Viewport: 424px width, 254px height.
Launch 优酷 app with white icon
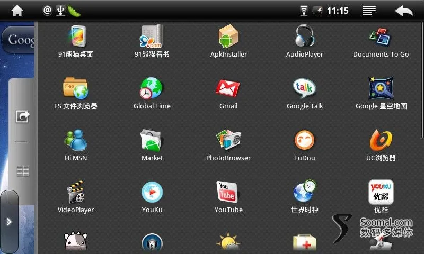pos(381,197)
